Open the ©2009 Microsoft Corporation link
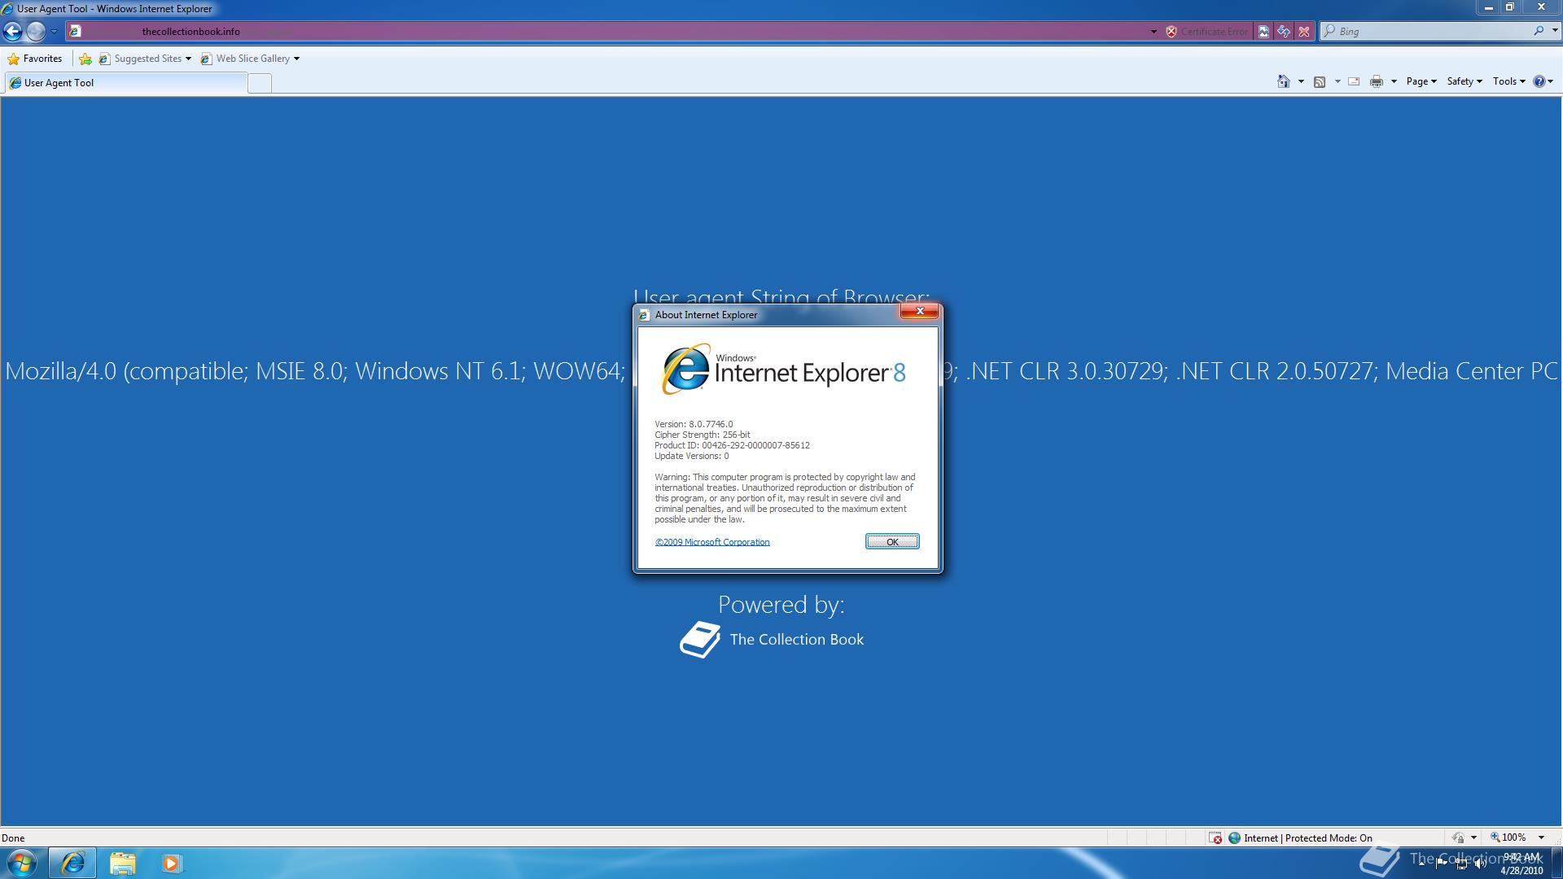This screenshot has width=1563, height=879. tap(712, 542)
